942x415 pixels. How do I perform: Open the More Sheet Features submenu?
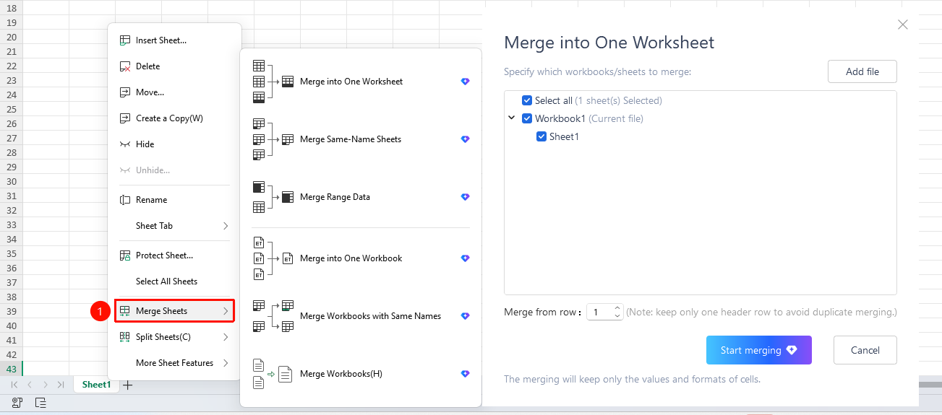tap(174, 363)
